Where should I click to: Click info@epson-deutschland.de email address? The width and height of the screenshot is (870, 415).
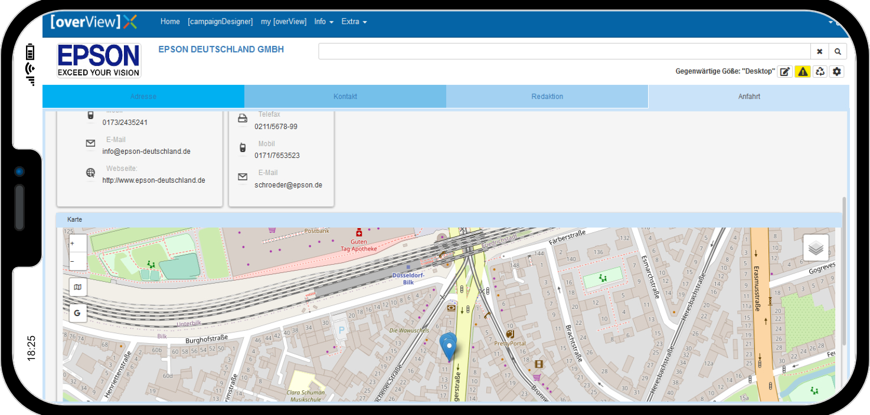click(x=146, y=151)
